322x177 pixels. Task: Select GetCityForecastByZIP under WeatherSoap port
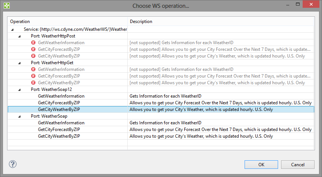pyautogui.click(x=59, y=130)
